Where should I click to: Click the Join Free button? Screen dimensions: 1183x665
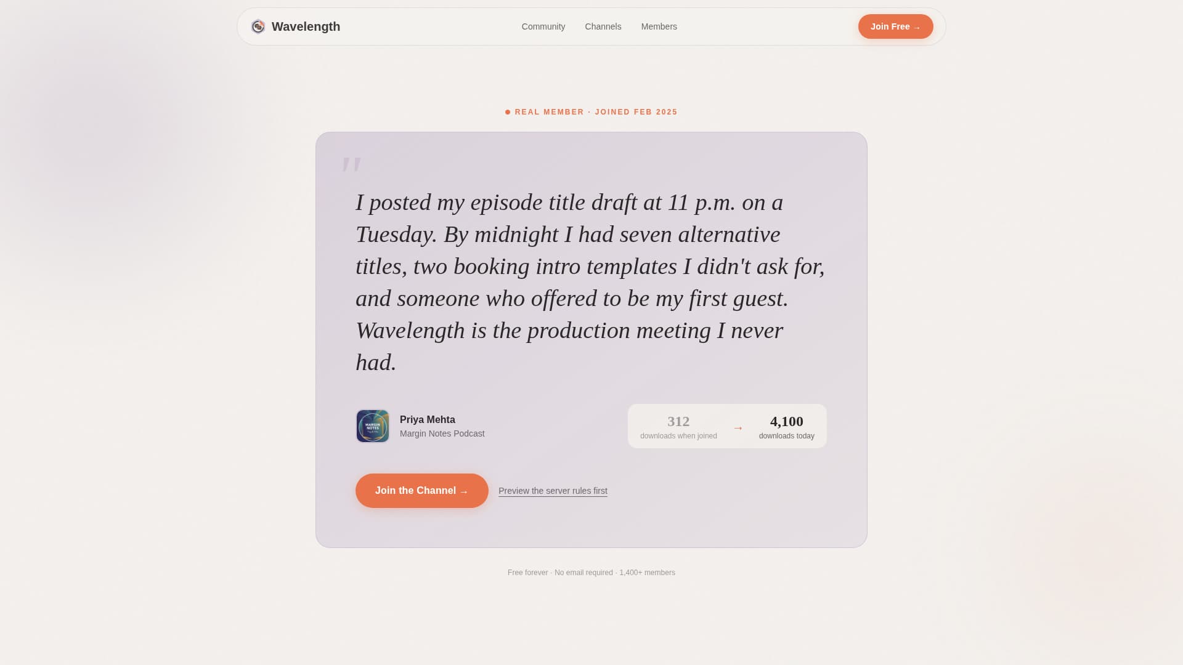click(895, 26)
